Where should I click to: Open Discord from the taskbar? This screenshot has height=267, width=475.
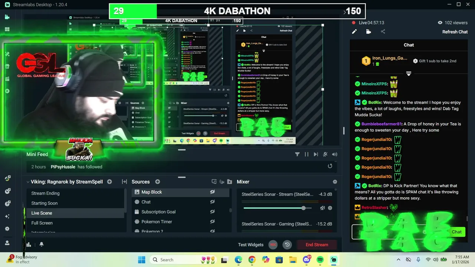point(307,260)
